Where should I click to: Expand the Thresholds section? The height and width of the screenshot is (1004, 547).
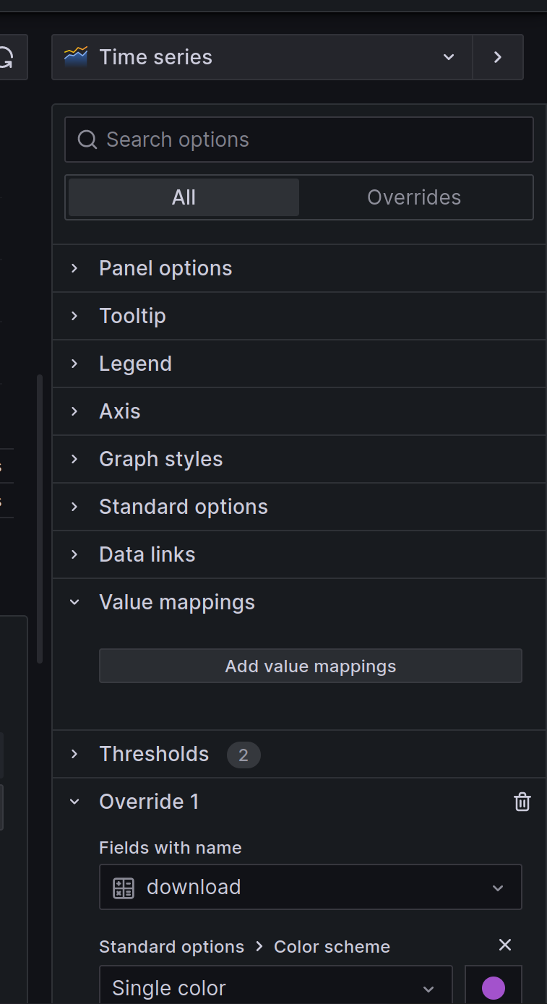154,754
